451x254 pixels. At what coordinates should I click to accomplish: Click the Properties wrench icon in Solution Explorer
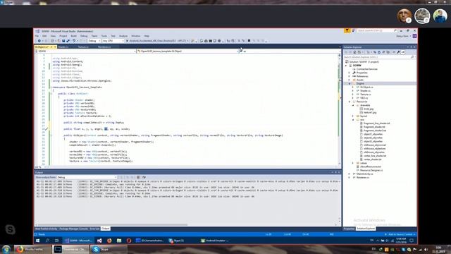(x=398, y=52)
